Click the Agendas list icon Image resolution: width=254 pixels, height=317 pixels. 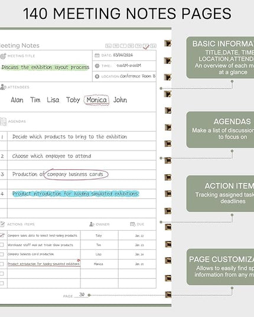click(x=3, y=122)
